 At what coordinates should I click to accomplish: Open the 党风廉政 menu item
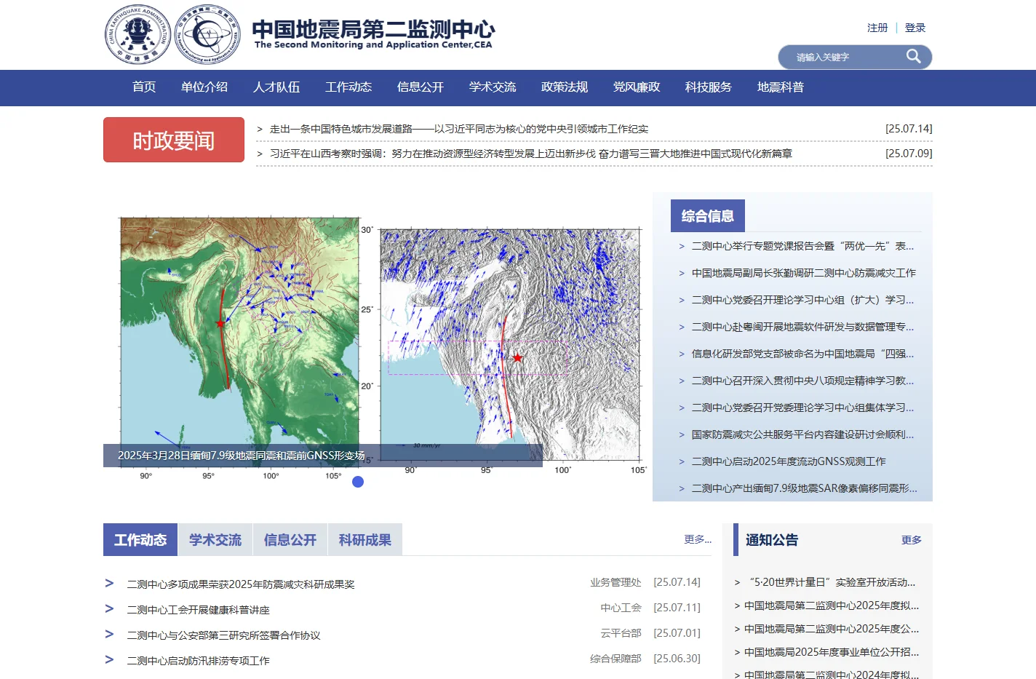[637, 87]
